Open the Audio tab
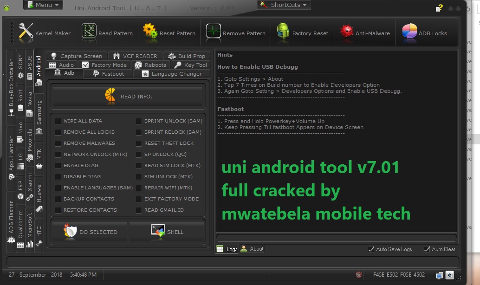The image size is (480, 285). (x=62, y=65)
